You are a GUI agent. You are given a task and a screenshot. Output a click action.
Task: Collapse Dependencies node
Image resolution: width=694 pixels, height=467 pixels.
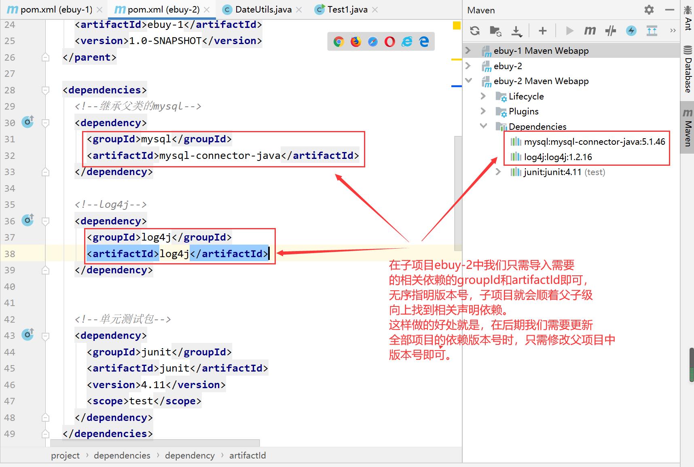tap(483, 126)
